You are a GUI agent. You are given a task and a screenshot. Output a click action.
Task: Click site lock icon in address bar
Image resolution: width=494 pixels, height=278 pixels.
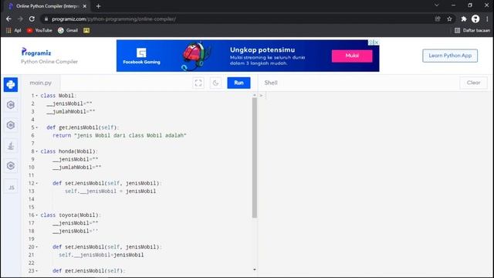coord(46,19)
